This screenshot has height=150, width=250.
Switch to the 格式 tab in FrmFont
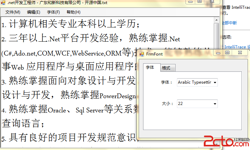point(168,68)
